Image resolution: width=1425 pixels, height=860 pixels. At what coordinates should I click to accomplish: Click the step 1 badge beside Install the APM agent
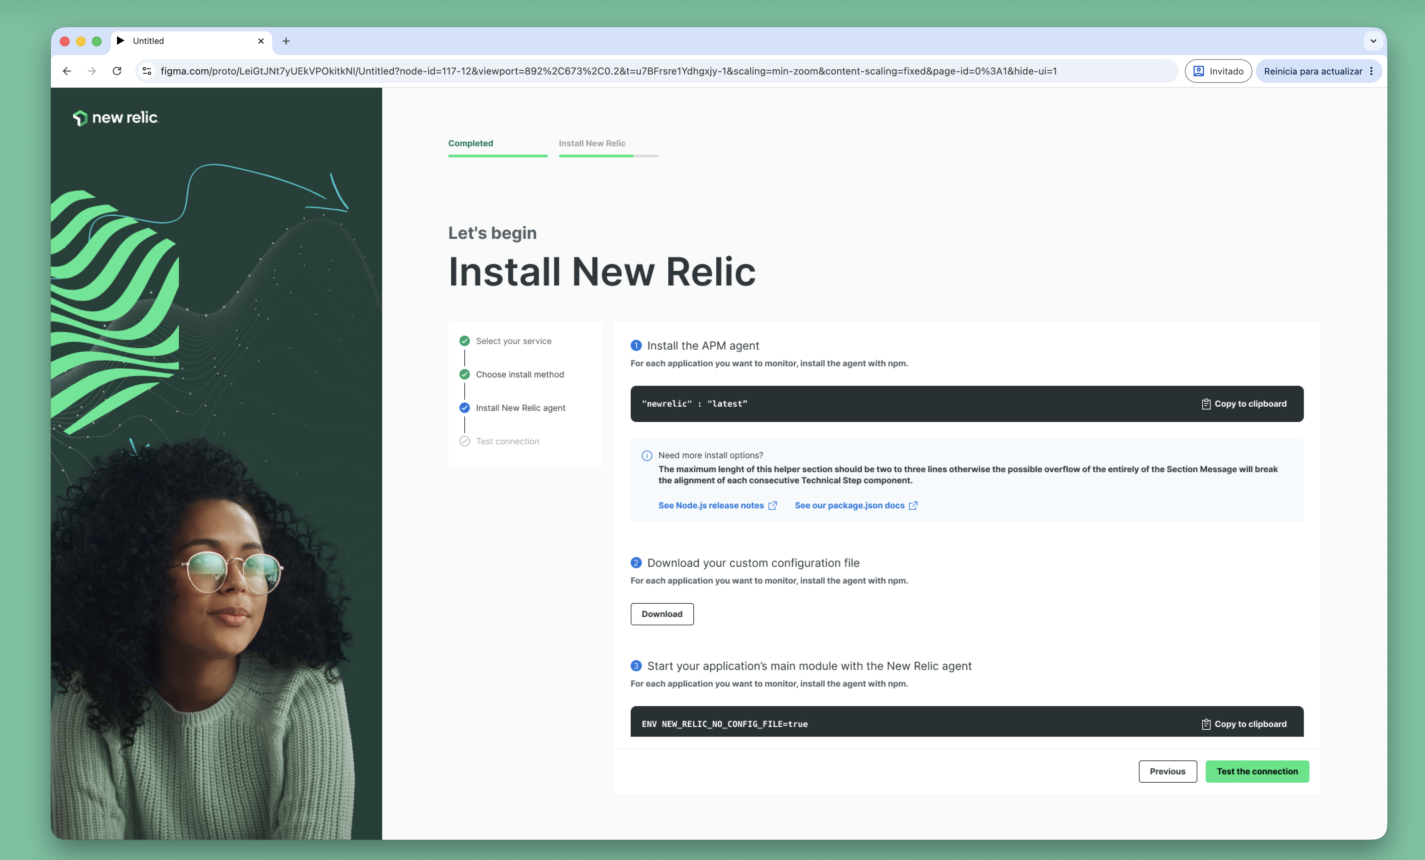636,345
